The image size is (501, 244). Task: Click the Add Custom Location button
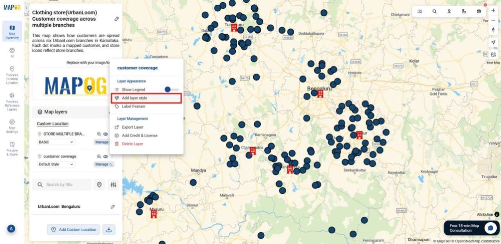coord(74,230)
